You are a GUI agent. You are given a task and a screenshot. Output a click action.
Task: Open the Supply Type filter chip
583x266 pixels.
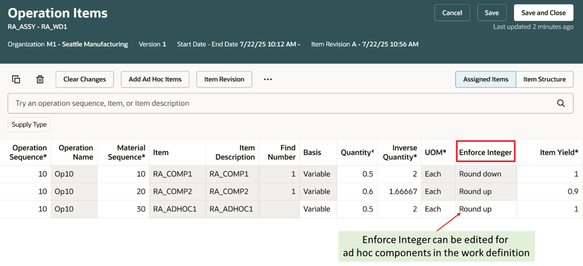29,124
